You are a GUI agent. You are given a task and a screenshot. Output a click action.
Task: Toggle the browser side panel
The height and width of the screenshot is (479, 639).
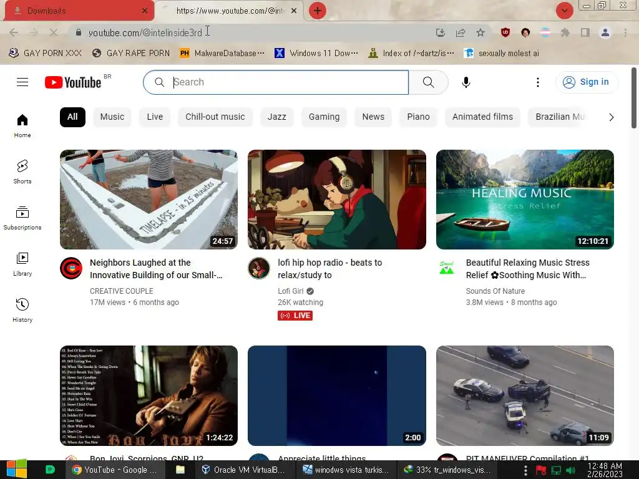pyautogui.click(x=585, y=32)
